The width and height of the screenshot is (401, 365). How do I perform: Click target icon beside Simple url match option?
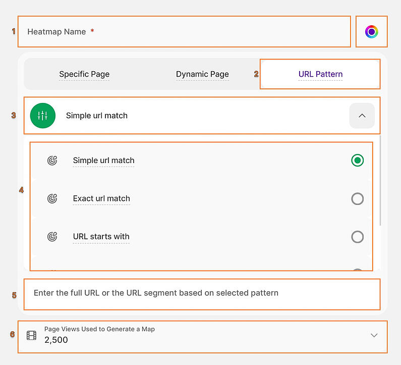(x=52, y=161)
